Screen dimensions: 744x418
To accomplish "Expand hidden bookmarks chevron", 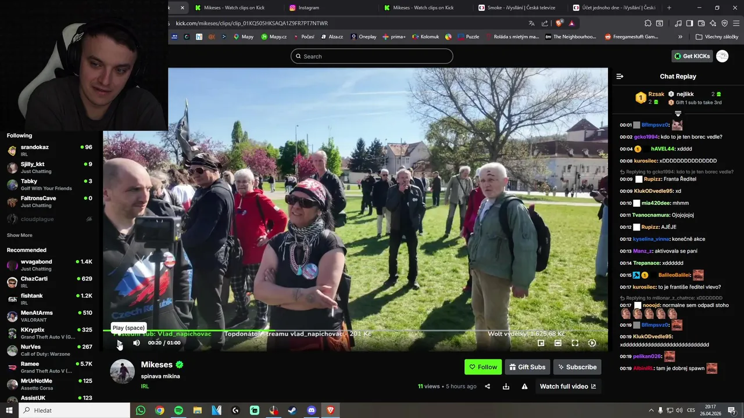I will [680, 37].
